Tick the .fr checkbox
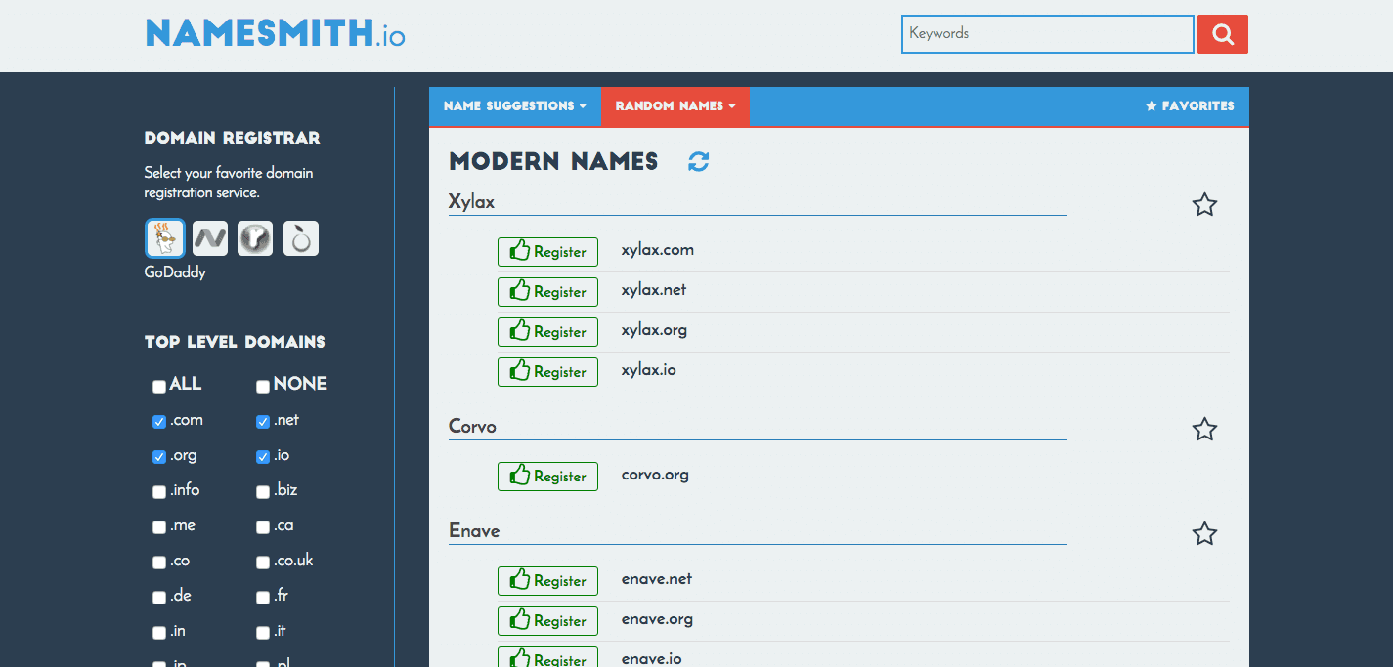Viewport: 1393px width, 667px height. pos(263,598)
